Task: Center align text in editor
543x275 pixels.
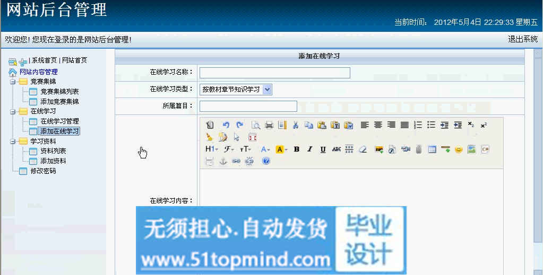Action: 378,125
